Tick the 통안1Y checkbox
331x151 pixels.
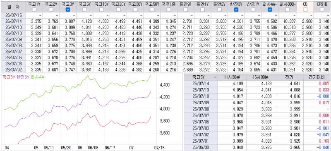tap(203, 10)
